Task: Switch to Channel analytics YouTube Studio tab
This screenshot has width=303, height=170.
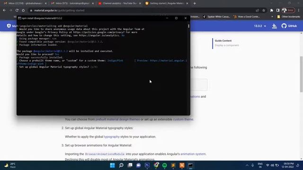Action: pos(119,3)
